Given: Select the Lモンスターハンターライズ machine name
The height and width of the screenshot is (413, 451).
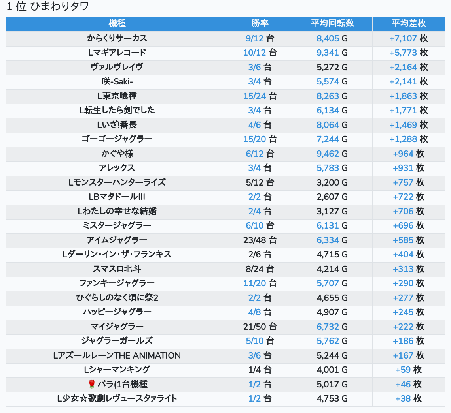Looking at the screenshot, I should point(117,182).
